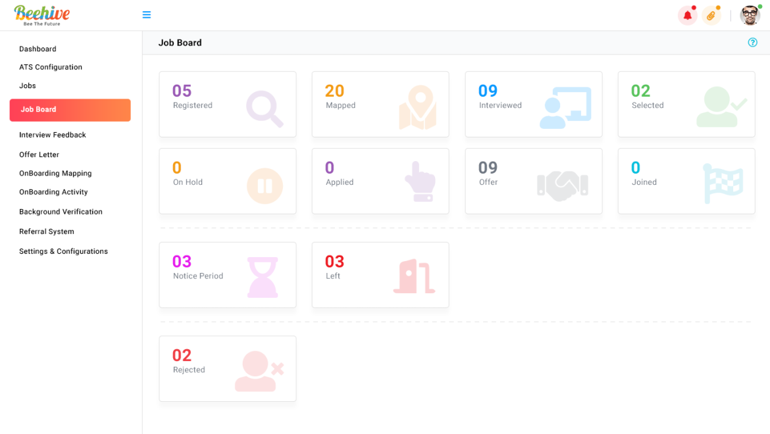Image resolution: width=770 pixels, height=434 pixels.
Task: Open the Interviewed candidates card
Action: point(533,105)
